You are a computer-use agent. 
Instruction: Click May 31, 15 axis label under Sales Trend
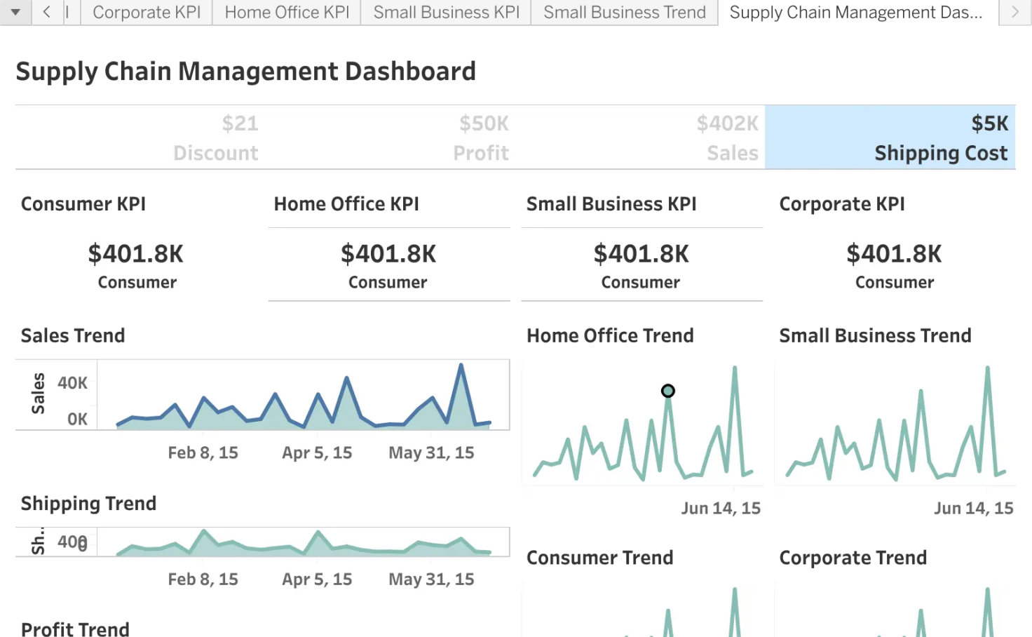point(431,453)
